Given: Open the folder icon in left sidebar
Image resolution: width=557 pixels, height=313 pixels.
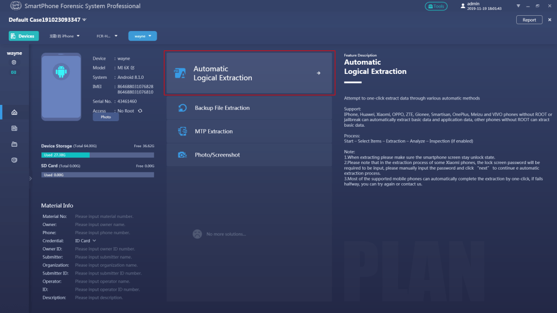Looking at the screenshot, I should click(x=15, y=144).
